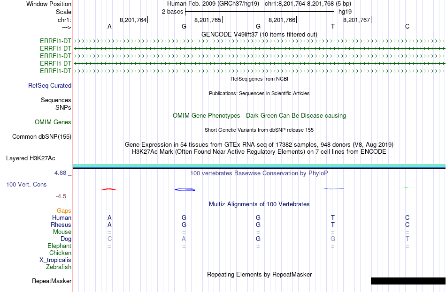Screen dimensions: 446x292
Task: Select the Gaps row label
Action: pos(64,211)
